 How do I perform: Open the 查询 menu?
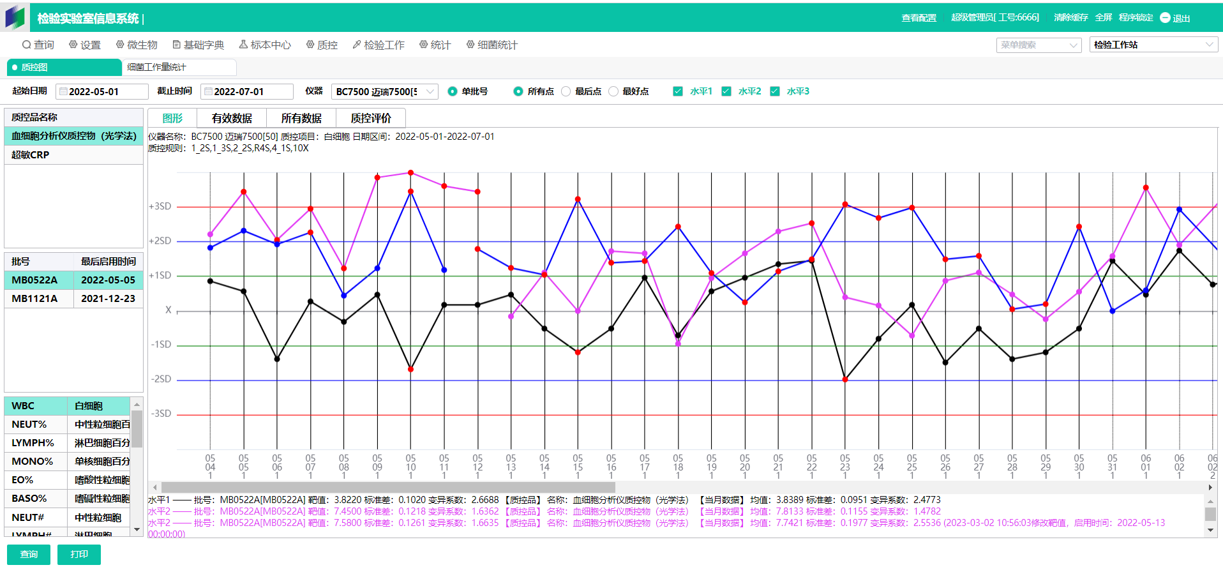(38, 45)
